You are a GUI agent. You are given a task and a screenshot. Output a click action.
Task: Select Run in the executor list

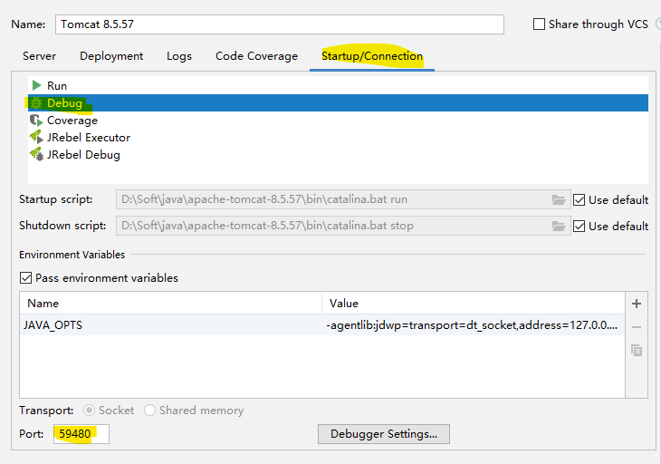(x=338, y=85)
